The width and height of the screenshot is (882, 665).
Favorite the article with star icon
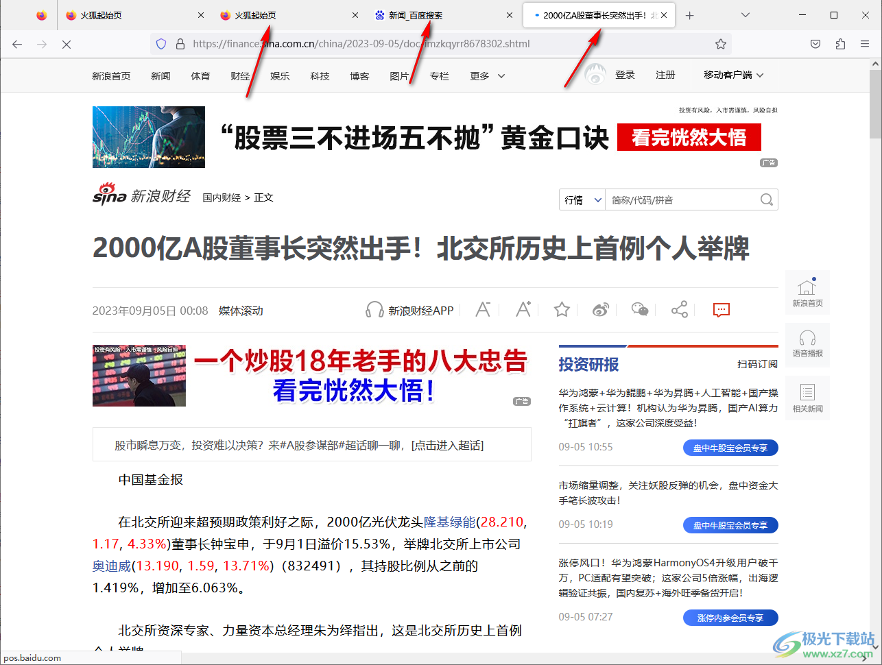pos(562,310)
